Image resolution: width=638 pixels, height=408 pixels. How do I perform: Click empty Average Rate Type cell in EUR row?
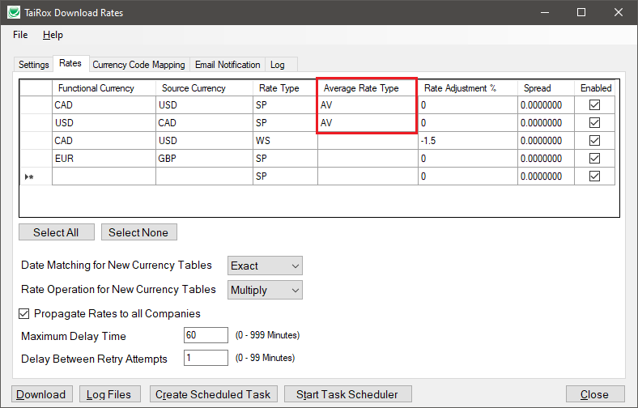(368, 158)
